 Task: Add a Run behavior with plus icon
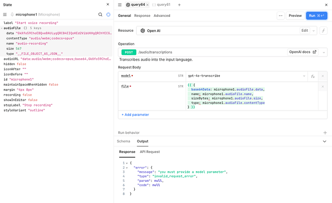325,133
